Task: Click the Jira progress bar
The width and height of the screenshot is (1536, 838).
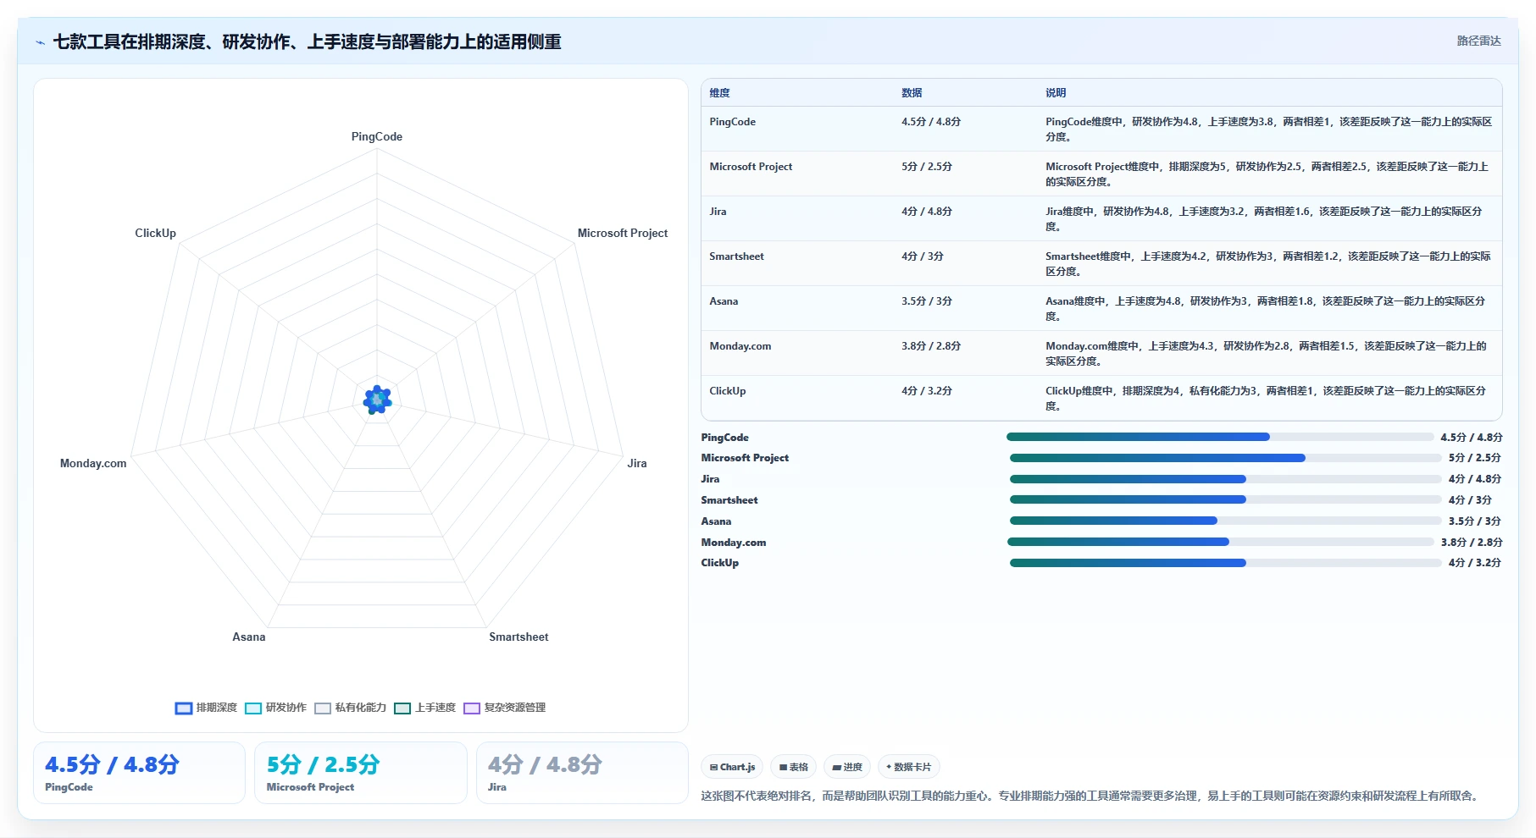Action: (x=1225, y=479)
